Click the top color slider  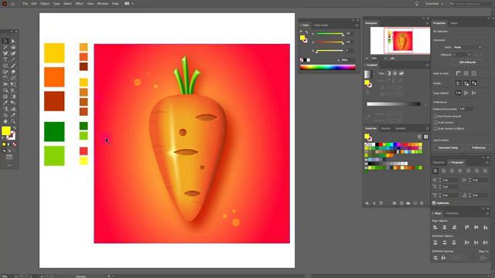pyautogui.click(x=329, y=34)
